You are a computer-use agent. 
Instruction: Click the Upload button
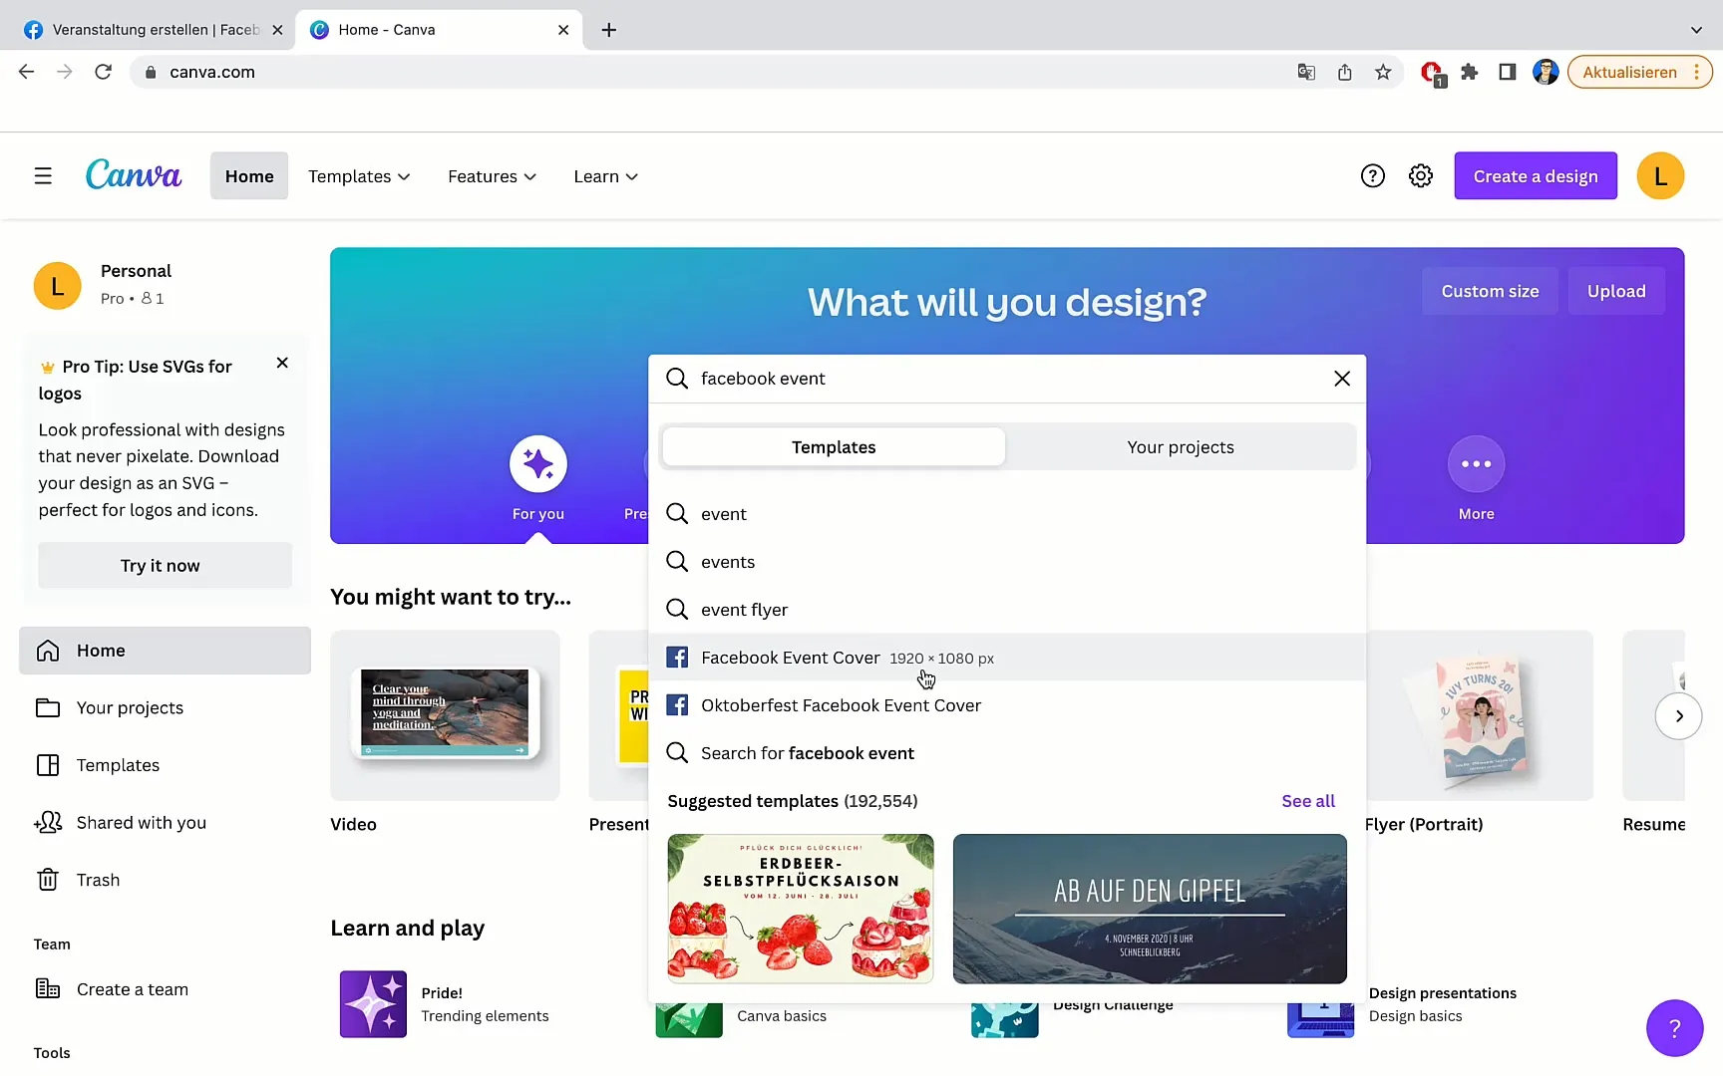(1616, 291)
